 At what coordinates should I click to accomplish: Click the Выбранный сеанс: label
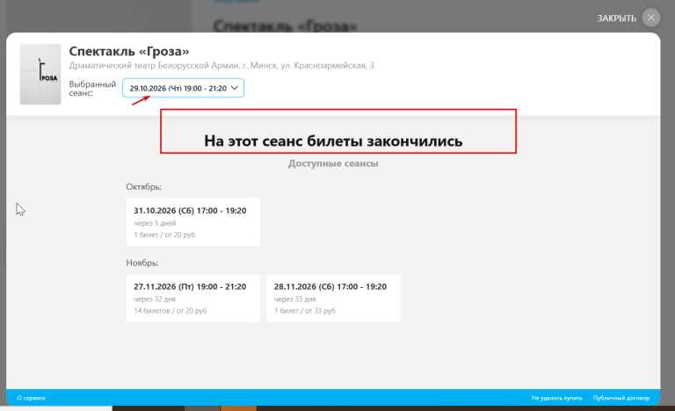click(x=92, y=88)
